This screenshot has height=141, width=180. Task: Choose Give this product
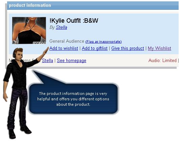(128, 48)
